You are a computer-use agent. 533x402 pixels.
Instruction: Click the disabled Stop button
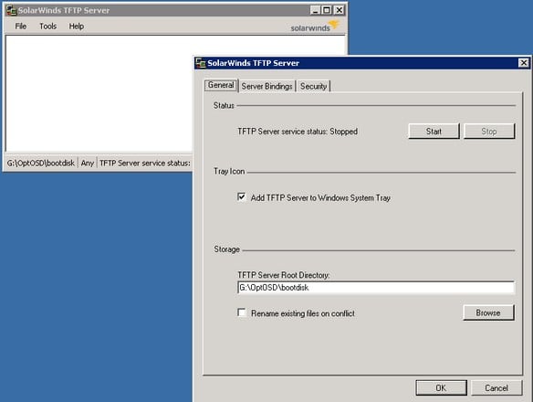(x=489, y=131)
